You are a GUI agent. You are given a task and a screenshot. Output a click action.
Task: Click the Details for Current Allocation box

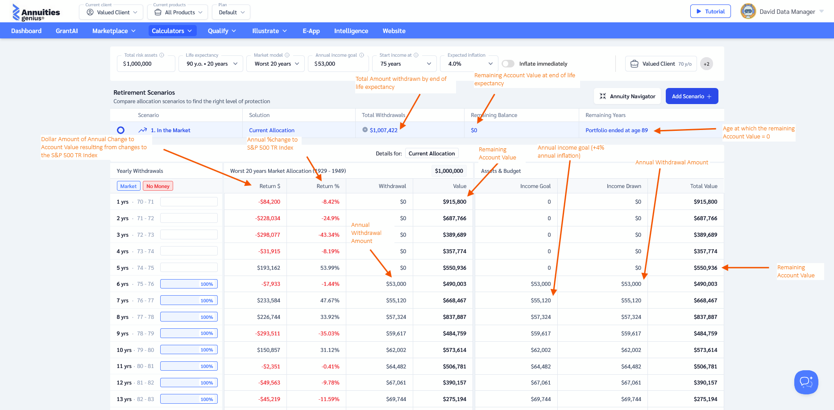432,154
